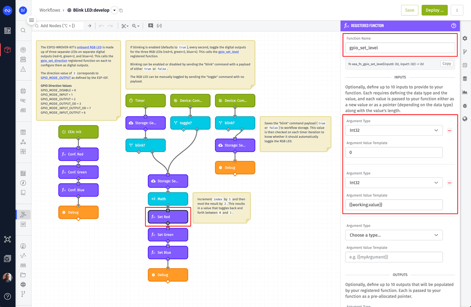Open the dashboards icon in the dark sidebar

point(7,31)
